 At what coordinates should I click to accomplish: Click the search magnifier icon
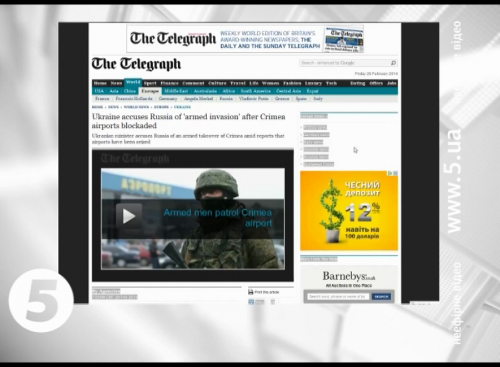pyautogui.click(x=393, y=63)
